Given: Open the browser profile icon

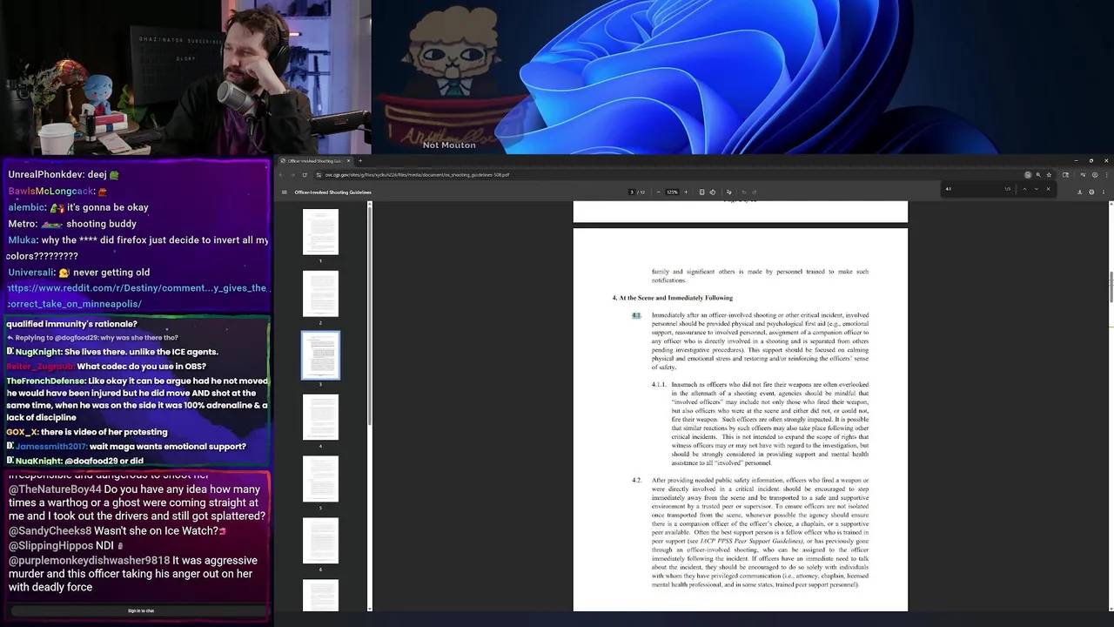Looking at the screenshot, I should click(1095, 174).
